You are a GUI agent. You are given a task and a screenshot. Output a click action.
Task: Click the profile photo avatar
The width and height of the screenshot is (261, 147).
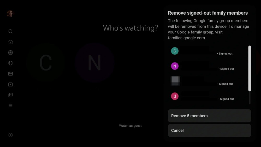tap(10, 14)
